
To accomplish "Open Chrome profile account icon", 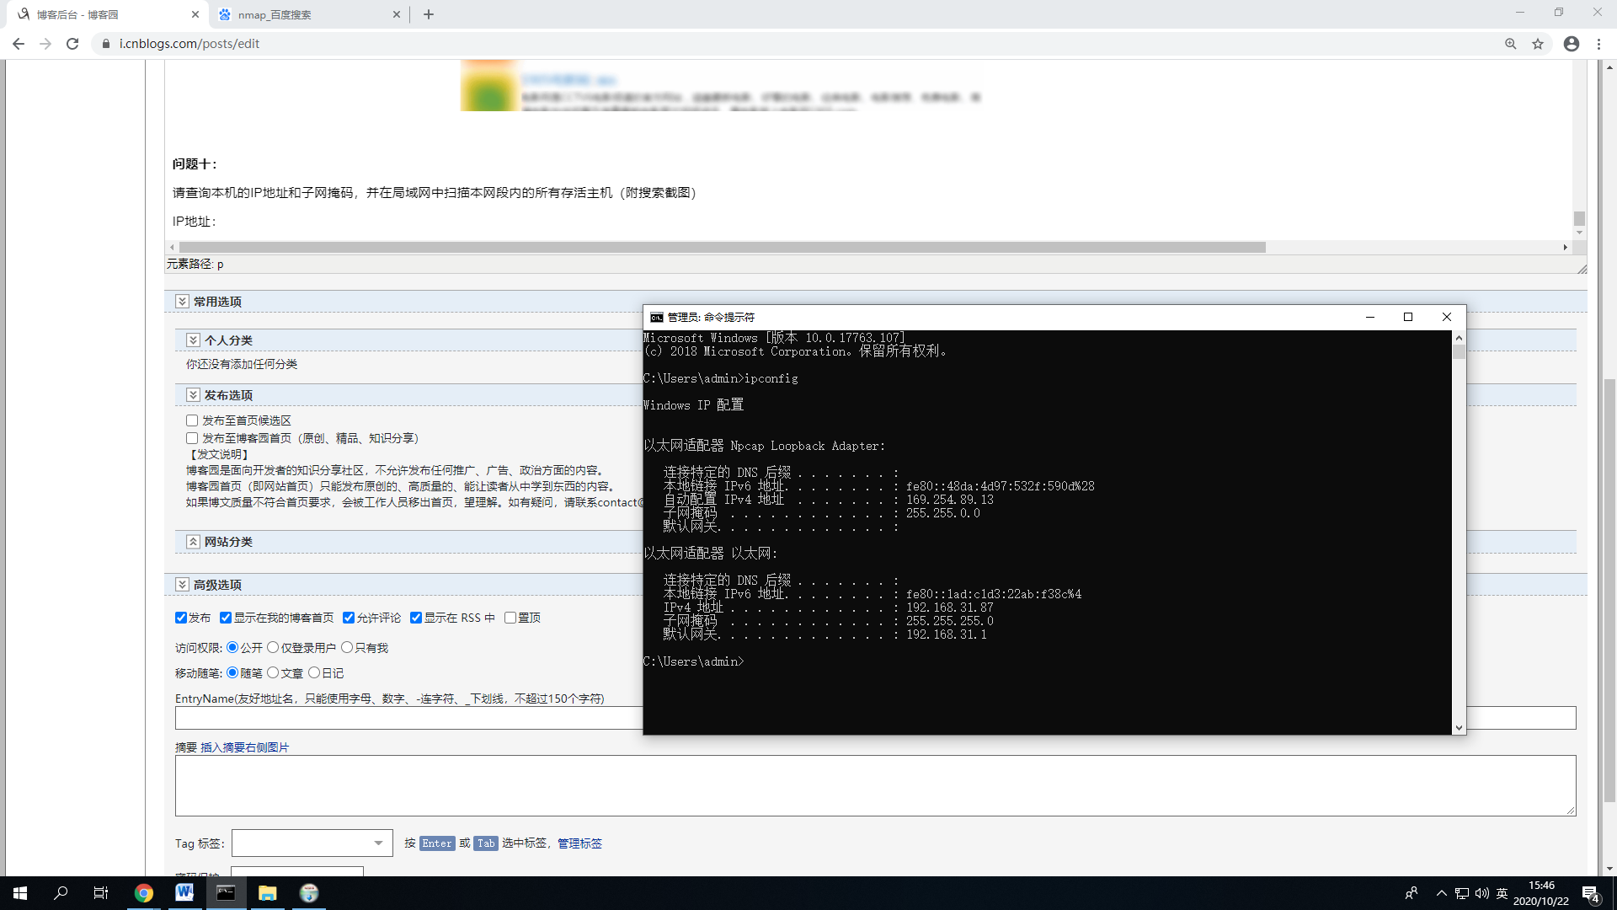I will [1572, 44].
